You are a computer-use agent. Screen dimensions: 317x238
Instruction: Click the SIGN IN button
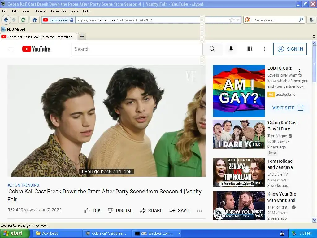(x=290, y=49)
